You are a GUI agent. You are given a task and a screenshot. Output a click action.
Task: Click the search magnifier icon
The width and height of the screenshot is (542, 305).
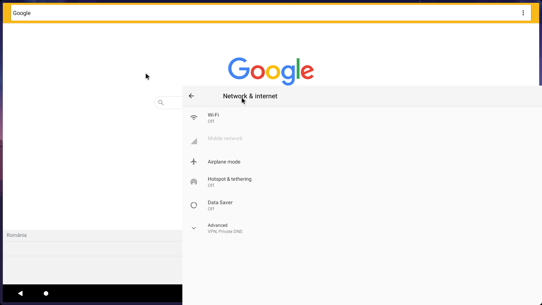[161, 103]
